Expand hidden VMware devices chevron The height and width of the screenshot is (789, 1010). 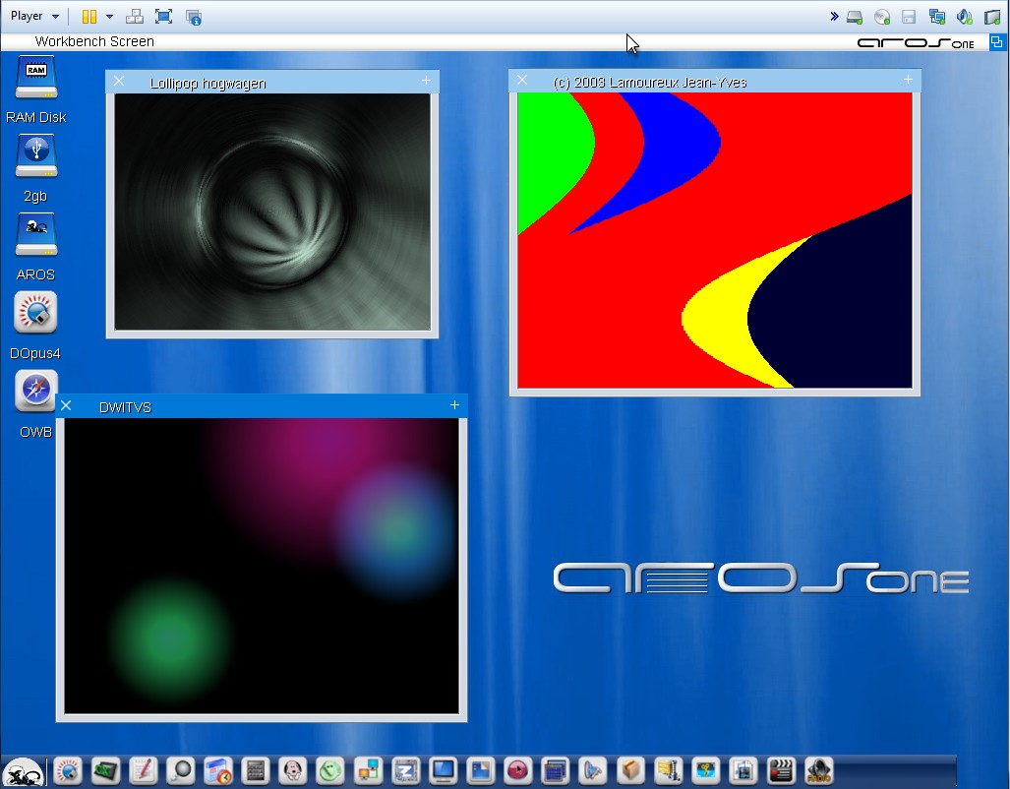tap(834, 17)
